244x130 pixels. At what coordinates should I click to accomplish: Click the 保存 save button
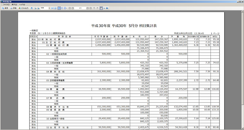[5, 8]
